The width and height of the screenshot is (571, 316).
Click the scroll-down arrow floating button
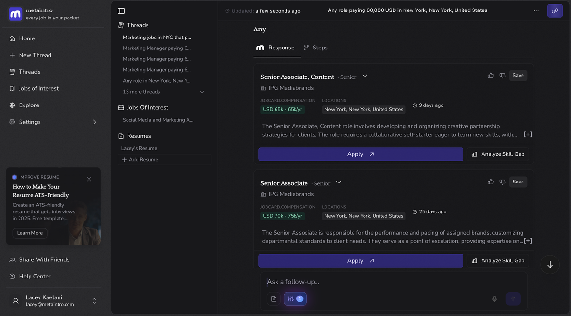pyautogui.click(x=550, y=264)
